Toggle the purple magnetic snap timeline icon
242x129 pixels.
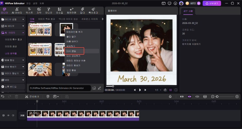189,97
